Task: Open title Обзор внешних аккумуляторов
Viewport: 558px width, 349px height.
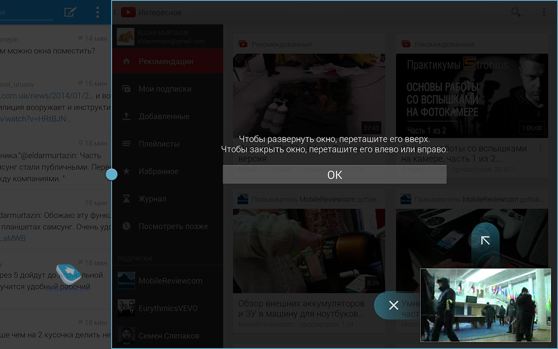Action: 301,308
